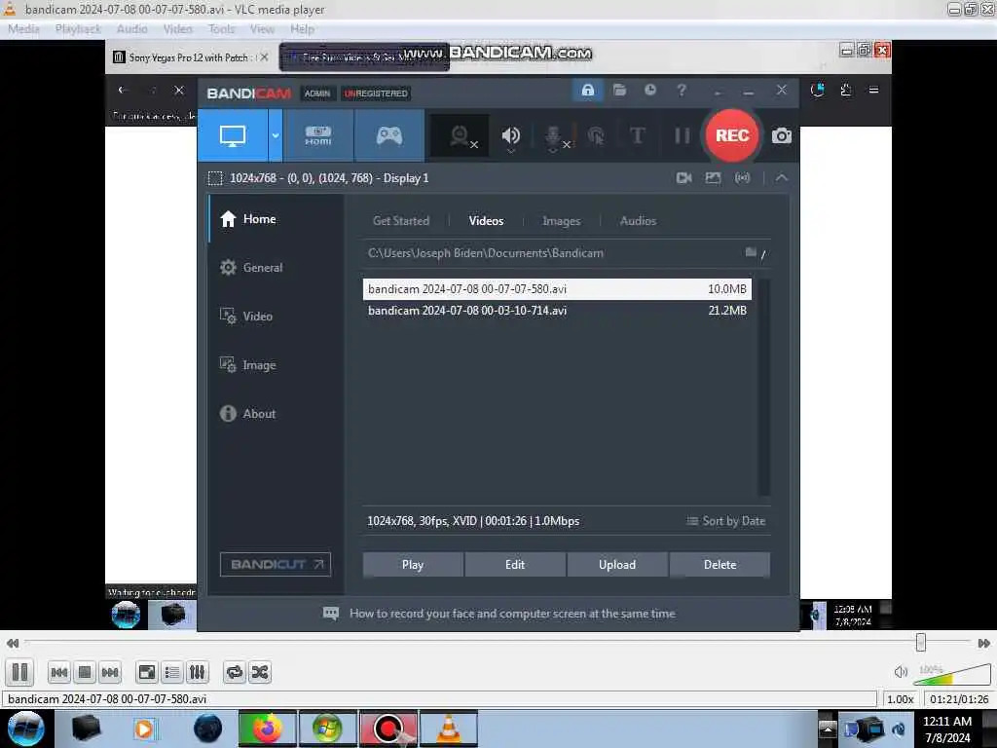The height and width of the screenshot is (748, 997).
Task: Open the output folder icon in Bandicam header
Action: (620, 90)
